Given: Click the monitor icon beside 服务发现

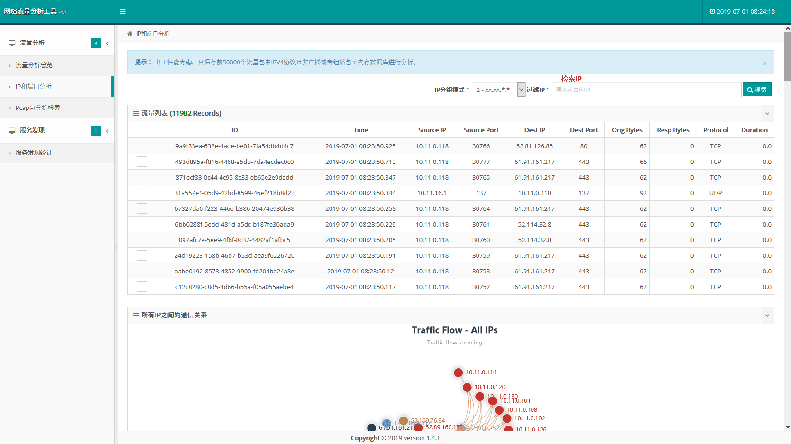Looking at the screenshot, I should [x=12, y=131].
